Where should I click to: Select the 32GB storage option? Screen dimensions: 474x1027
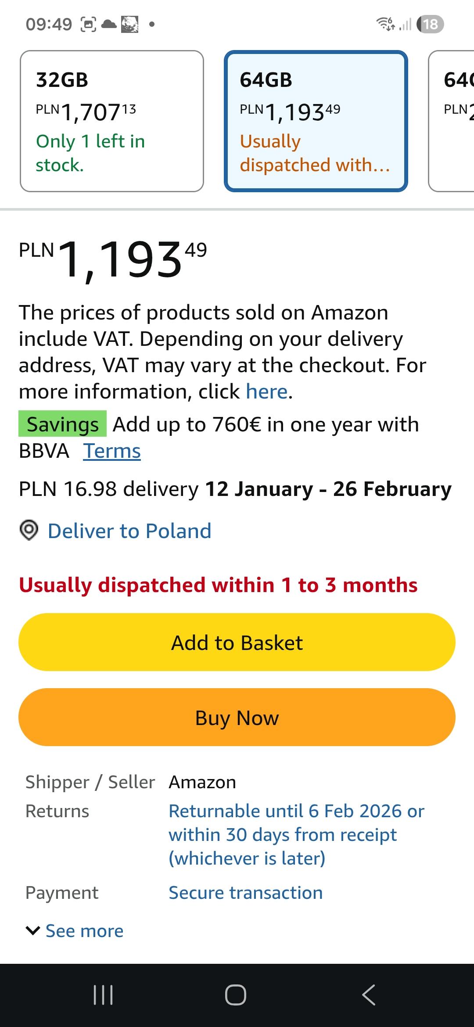112,121
